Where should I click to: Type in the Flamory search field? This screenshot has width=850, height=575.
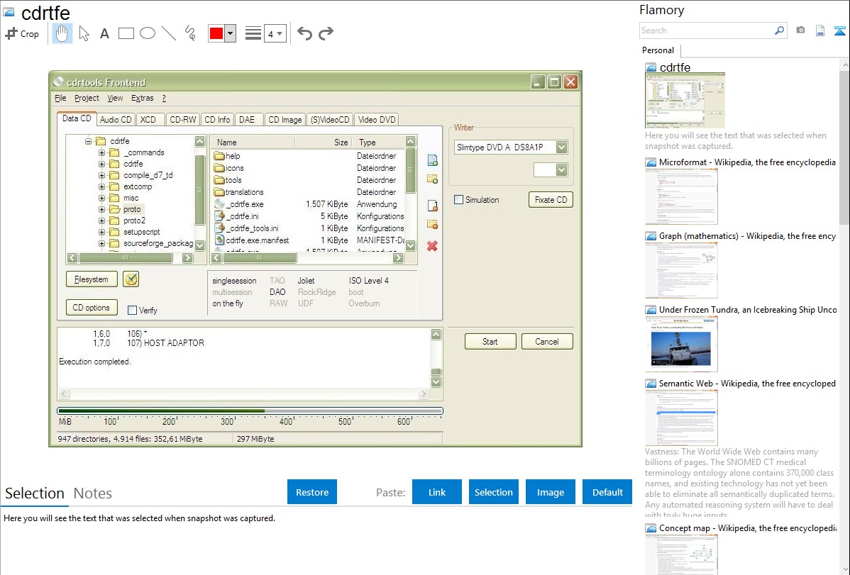tap(706, 30)
